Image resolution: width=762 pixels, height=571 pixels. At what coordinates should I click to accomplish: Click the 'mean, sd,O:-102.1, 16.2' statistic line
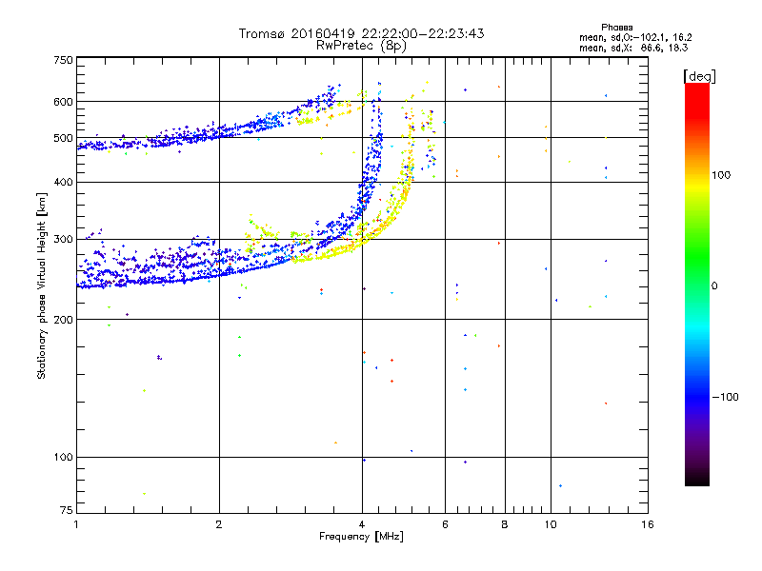(635, 37)
